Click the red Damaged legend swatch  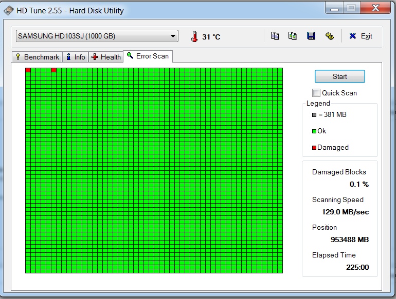[314, 148]
